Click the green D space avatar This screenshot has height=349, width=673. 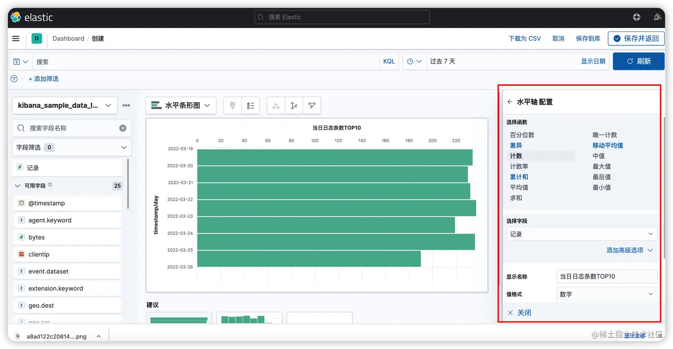pyautogui.click(x=36, y=39)
